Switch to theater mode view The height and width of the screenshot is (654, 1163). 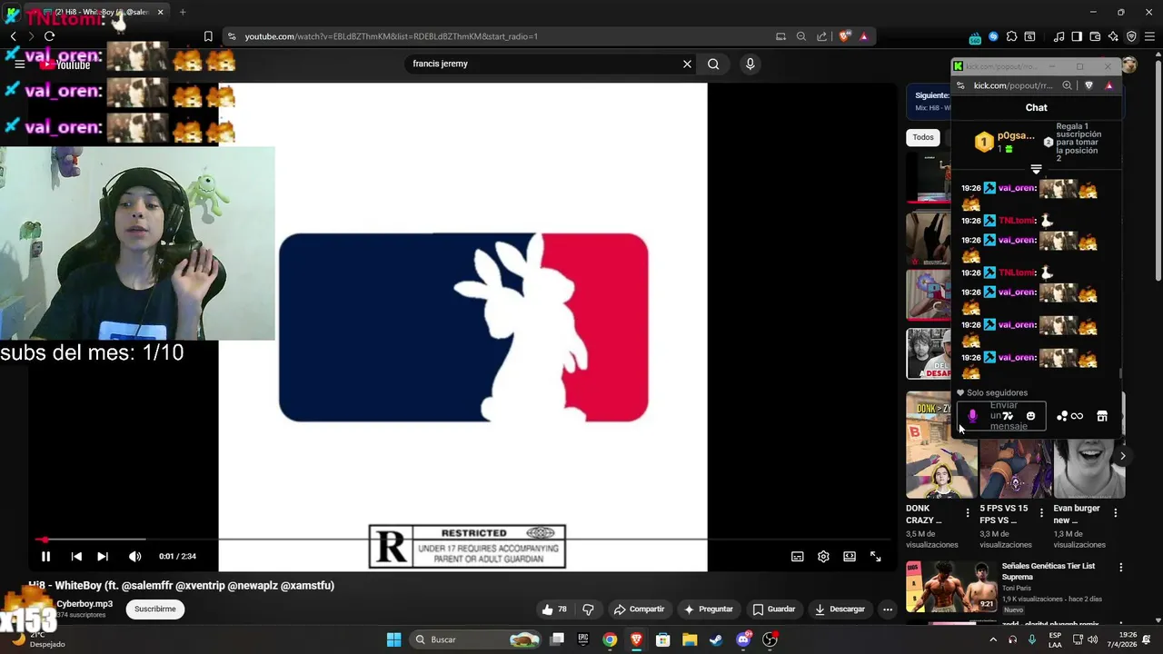pos(850,557)
